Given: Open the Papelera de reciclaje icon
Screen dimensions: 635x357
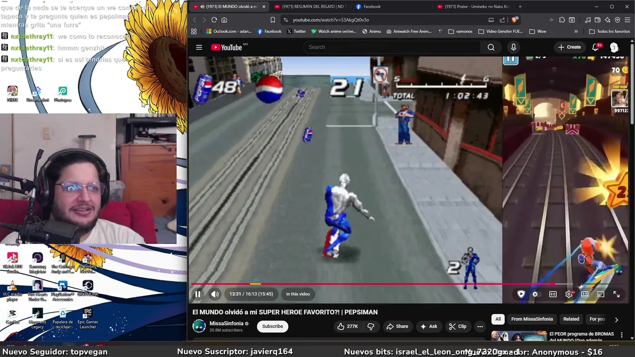Looking at the screenshot, I should [63, 318].
